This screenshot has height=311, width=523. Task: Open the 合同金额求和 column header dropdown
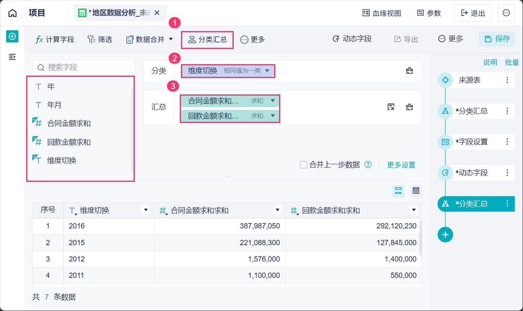(x=278, y=210)
